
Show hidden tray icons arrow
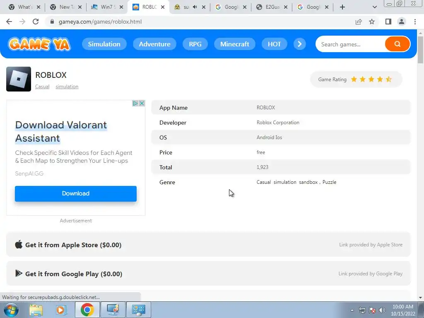352,311
